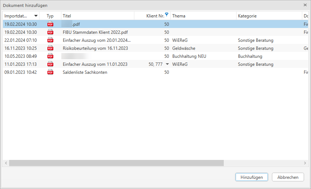Image resolution: width=311 pixels, height=189 pixels.
Task: Click PDF icon of Saldenliste Sachkonten row
Action: (50, 72)
